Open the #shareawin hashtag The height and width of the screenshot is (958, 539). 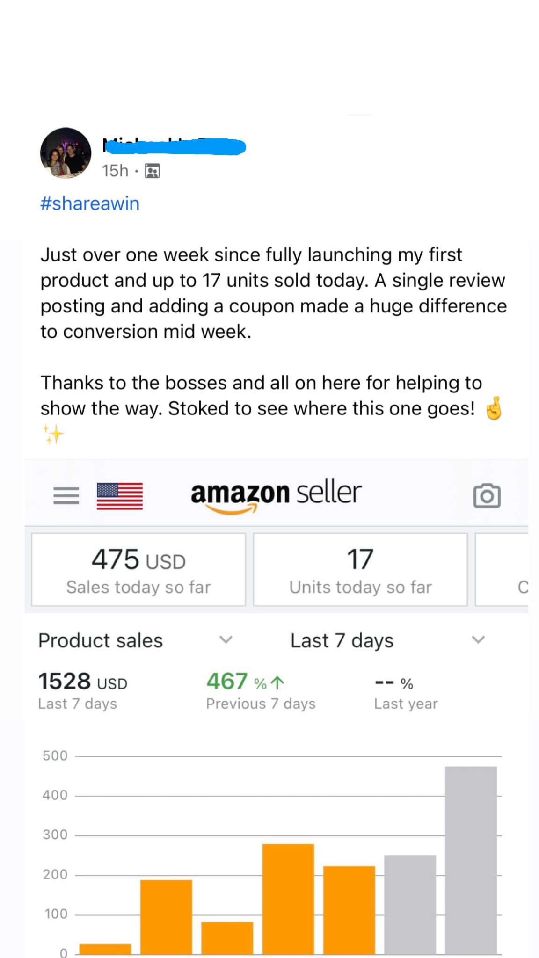pyautogui.click(x=90, y=203)
